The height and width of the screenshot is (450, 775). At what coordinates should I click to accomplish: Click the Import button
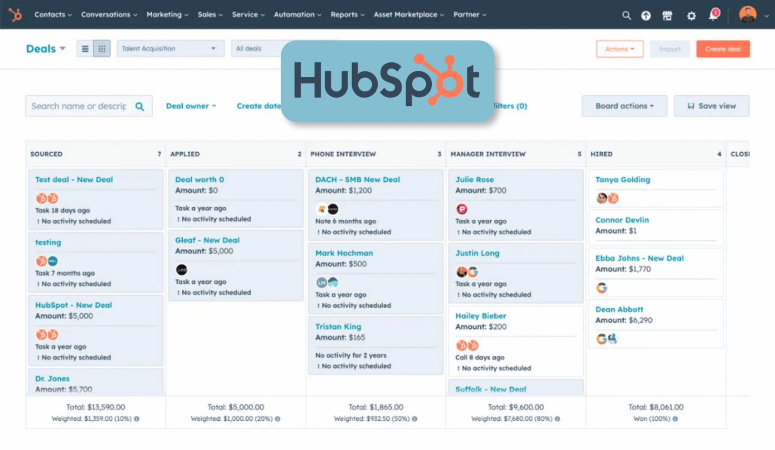click(x=670, y=49)
